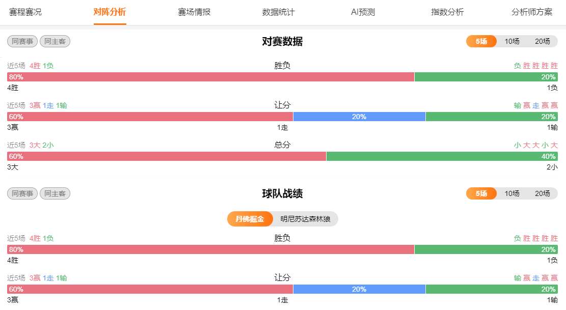Click the active 对阵分析 tab

pyautogui.click(x=110, y=12)
